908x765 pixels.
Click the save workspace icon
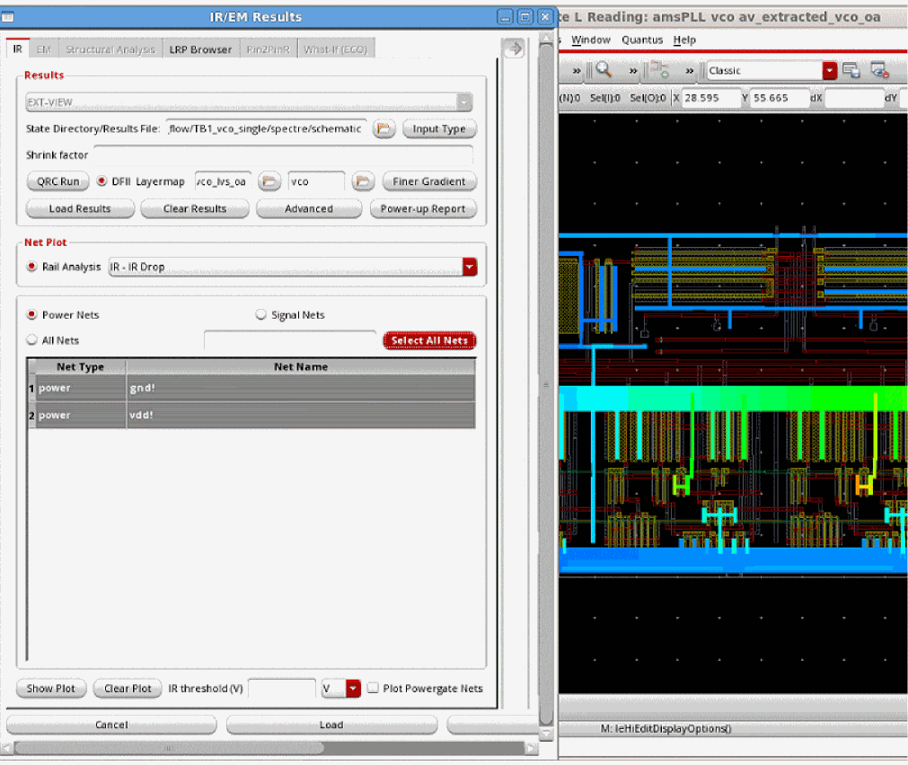coord(851,71)
